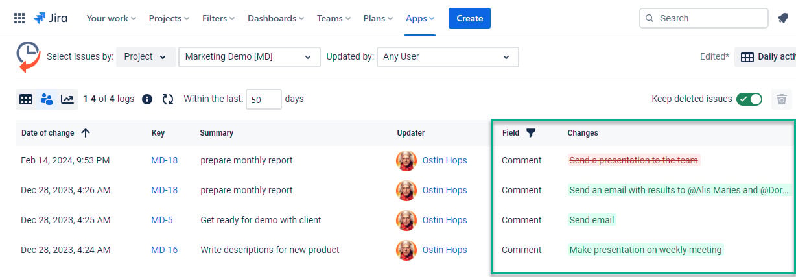Open the MD-16 issue link
The height and width of the screenshot is (277, 796).
click(x=164, y=250)
